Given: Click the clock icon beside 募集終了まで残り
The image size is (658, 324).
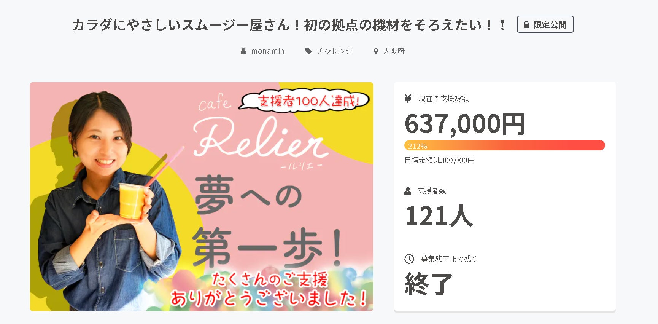Looking at the screenshot, I should click(x=409, y=259).
